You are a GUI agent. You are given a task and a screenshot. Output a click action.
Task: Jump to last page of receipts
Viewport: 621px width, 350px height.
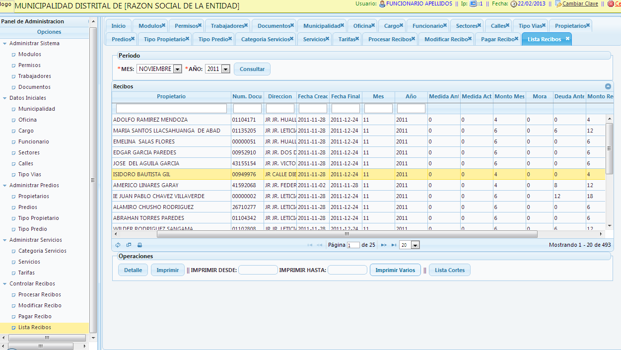394,245
